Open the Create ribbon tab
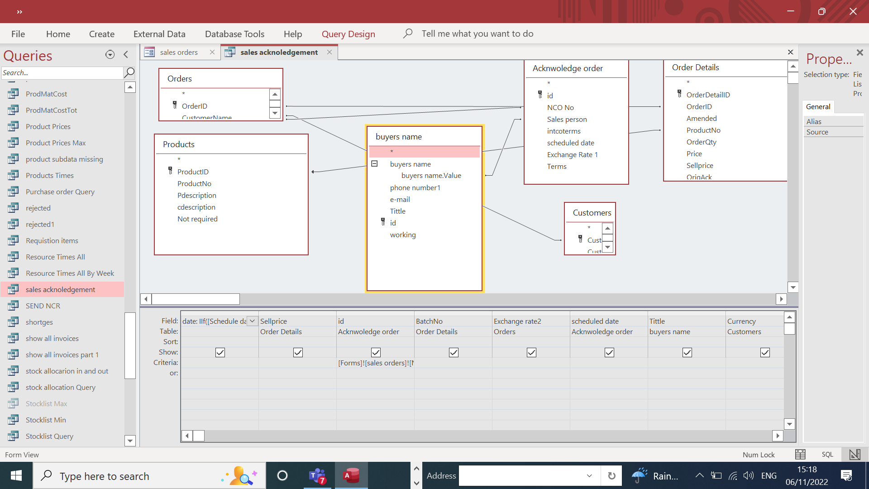This screenshot has width=869, height=489. pos(102,34)
